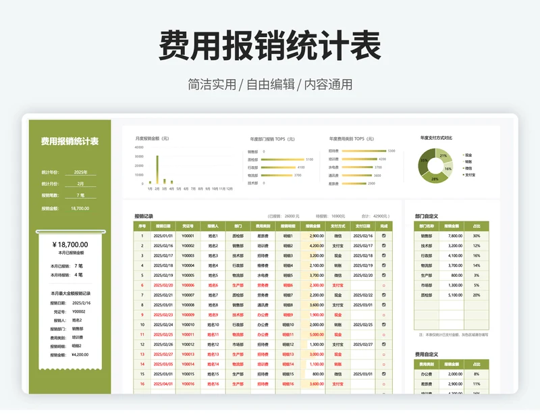Select receipt 报销日期 value 2025/2/16
The height and width of the screenshot is (416, 540).
(x=81, y=303)
